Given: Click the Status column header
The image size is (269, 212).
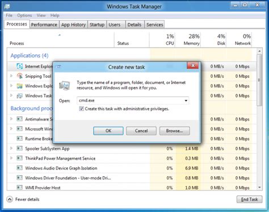Looking at the screenshot, I should (x=132, y=40).
